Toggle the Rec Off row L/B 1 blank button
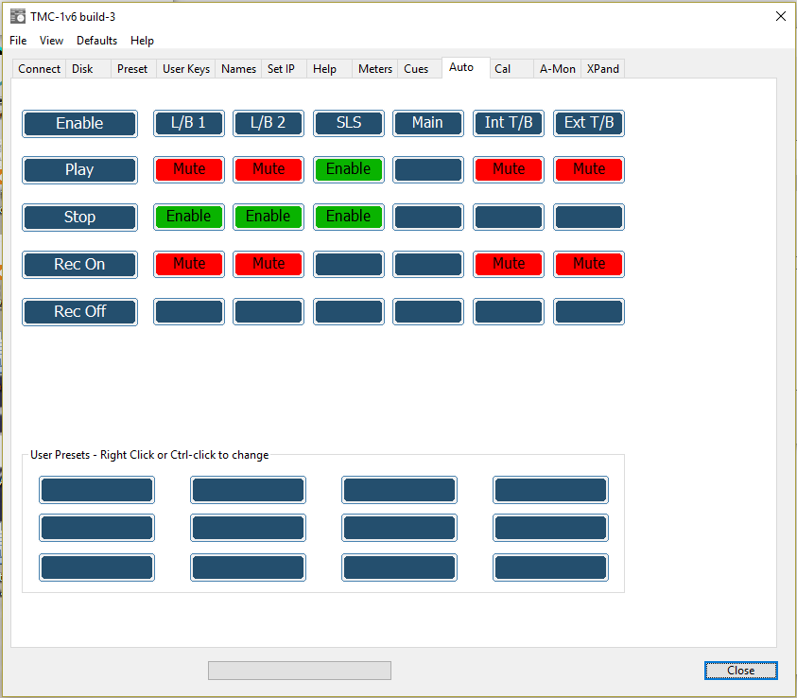Viewport: 797px width, 698px height. tap(188, 311)
